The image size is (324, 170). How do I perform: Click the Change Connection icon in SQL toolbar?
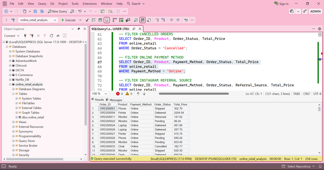pos(13,20)
